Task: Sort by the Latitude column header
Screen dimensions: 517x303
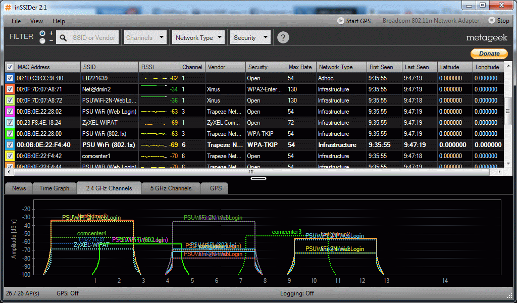Action: click(455, 67)
